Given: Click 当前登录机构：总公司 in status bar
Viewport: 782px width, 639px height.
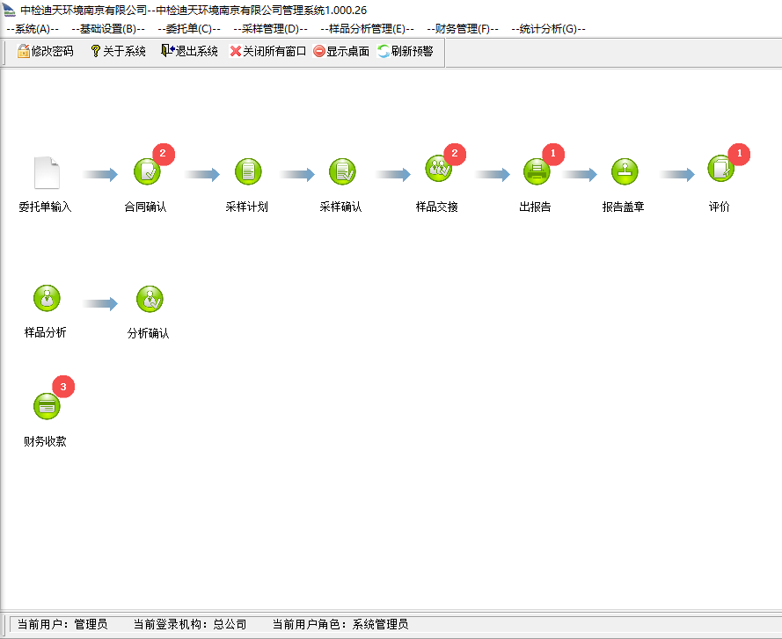Looking at the screenshot, I should [x=190, y=624].
